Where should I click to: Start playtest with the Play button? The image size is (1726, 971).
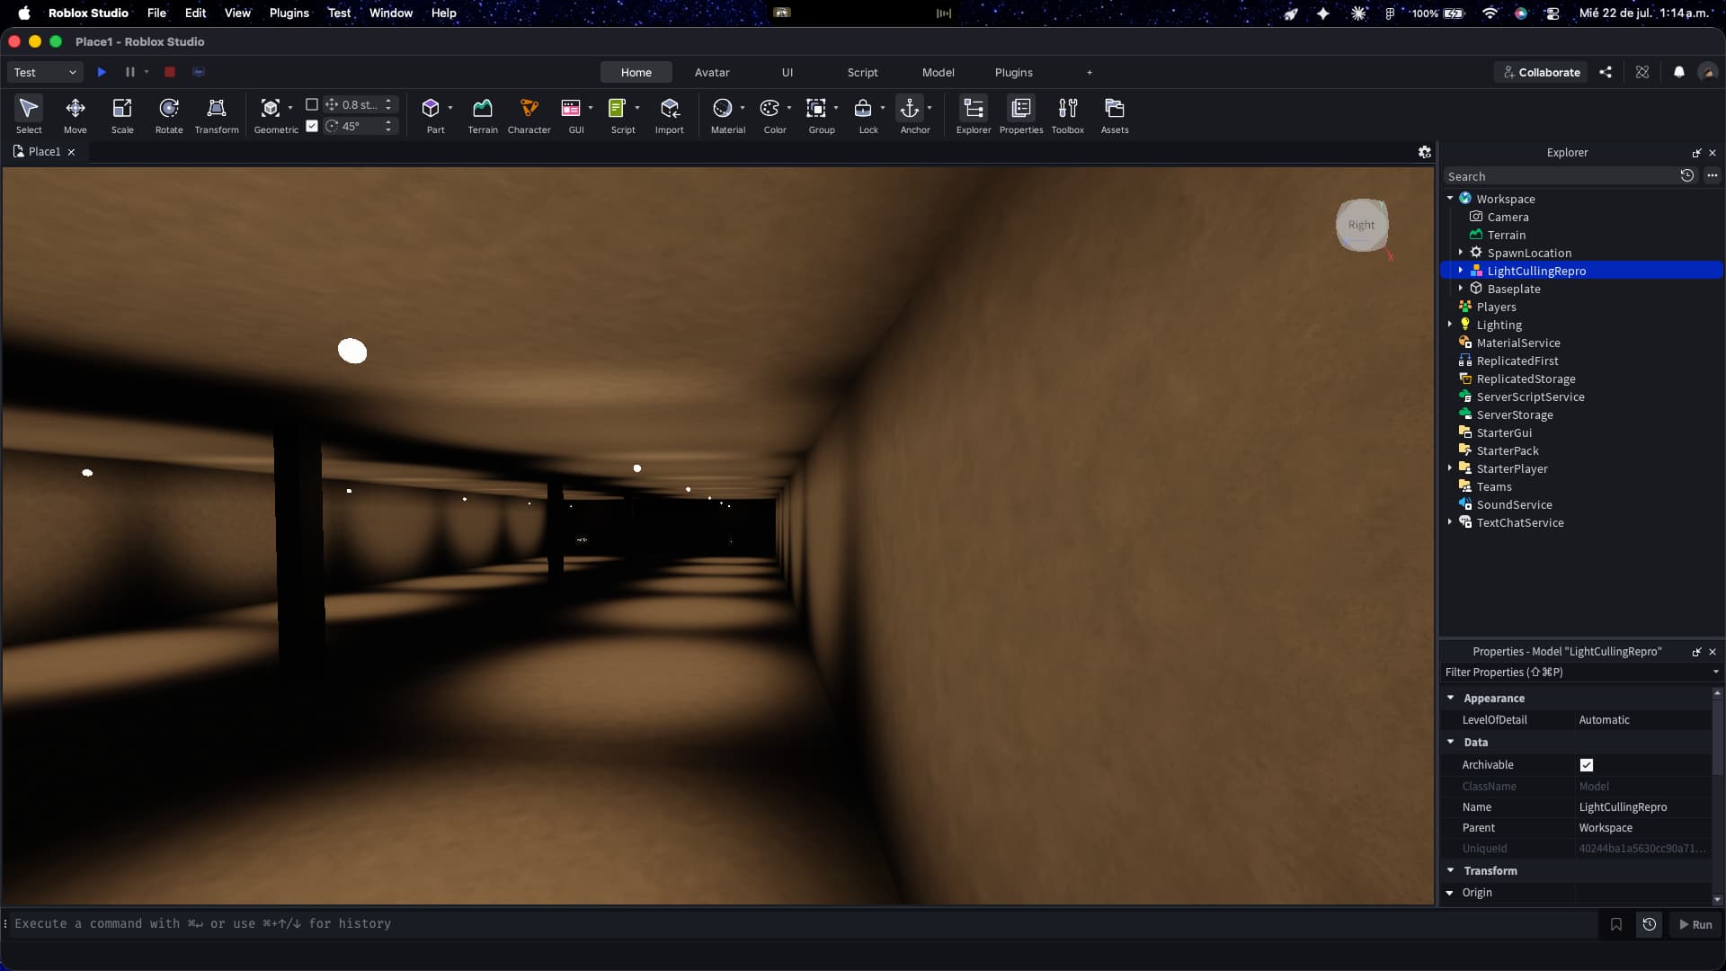(x=102, y=72)
